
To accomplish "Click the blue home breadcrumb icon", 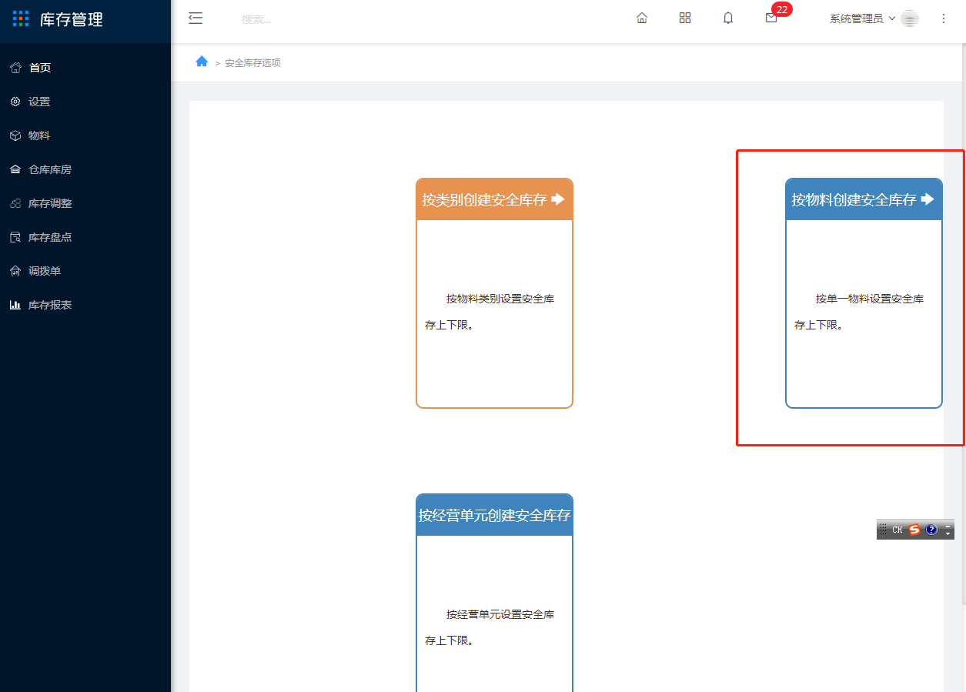I will click(202, 62).
